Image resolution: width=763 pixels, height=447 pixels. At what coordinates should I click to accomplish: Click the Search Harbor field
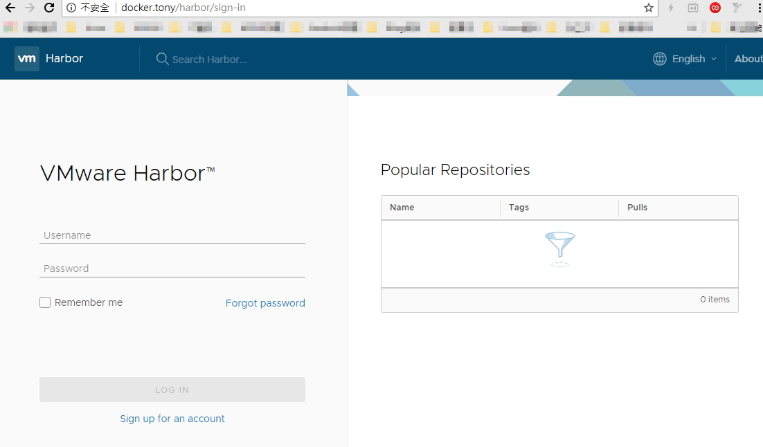tap(209, 60)
